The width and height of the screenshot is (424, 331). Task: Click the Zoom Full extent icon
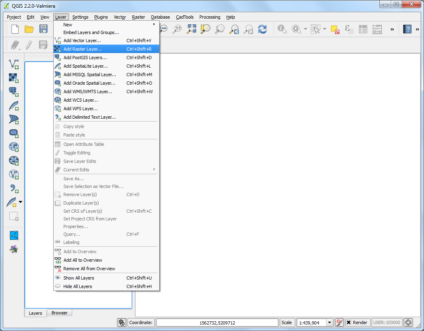pos(191,29)
